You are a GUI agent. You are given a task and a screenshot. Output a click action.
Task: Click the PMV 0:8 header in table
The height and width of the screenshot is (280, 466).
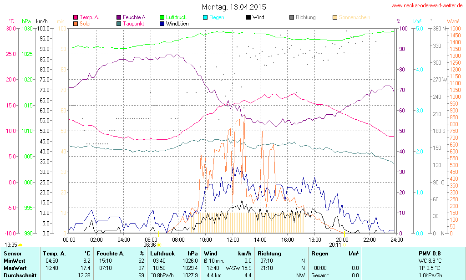tap(429, 253)
